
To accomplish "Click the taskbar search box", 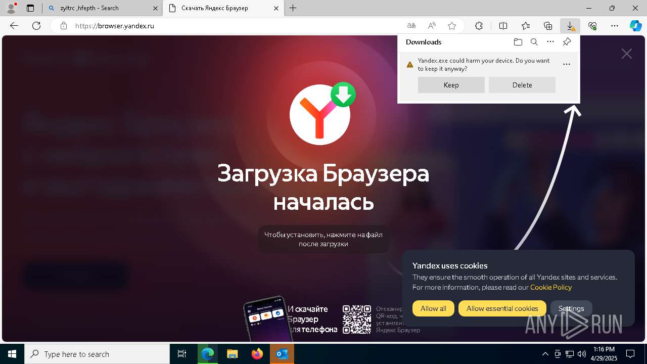I will coord(97,354).
